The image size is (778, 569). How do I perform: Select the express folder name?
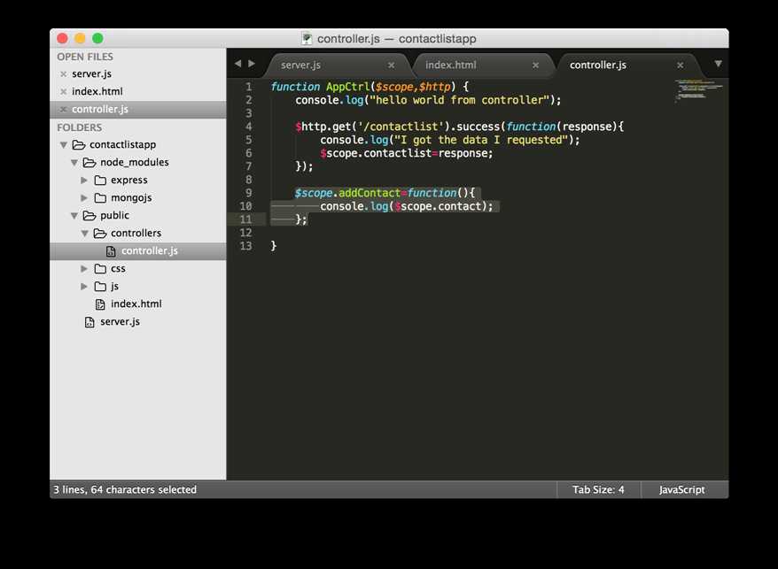pos(129,180)
